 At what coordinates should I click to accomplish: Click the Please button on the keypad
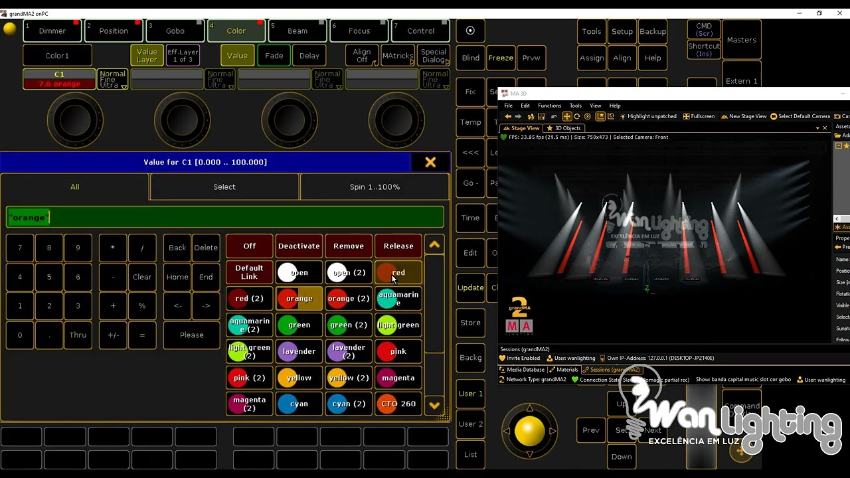(192, 335)
